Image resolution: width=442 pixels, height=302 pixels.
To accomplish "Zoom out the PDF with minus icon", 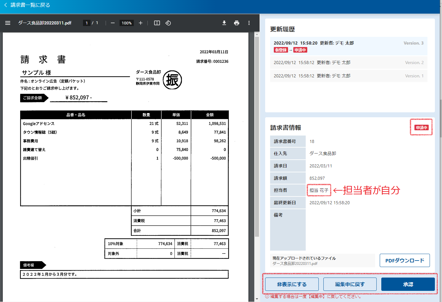I will (x=113, y=23).
